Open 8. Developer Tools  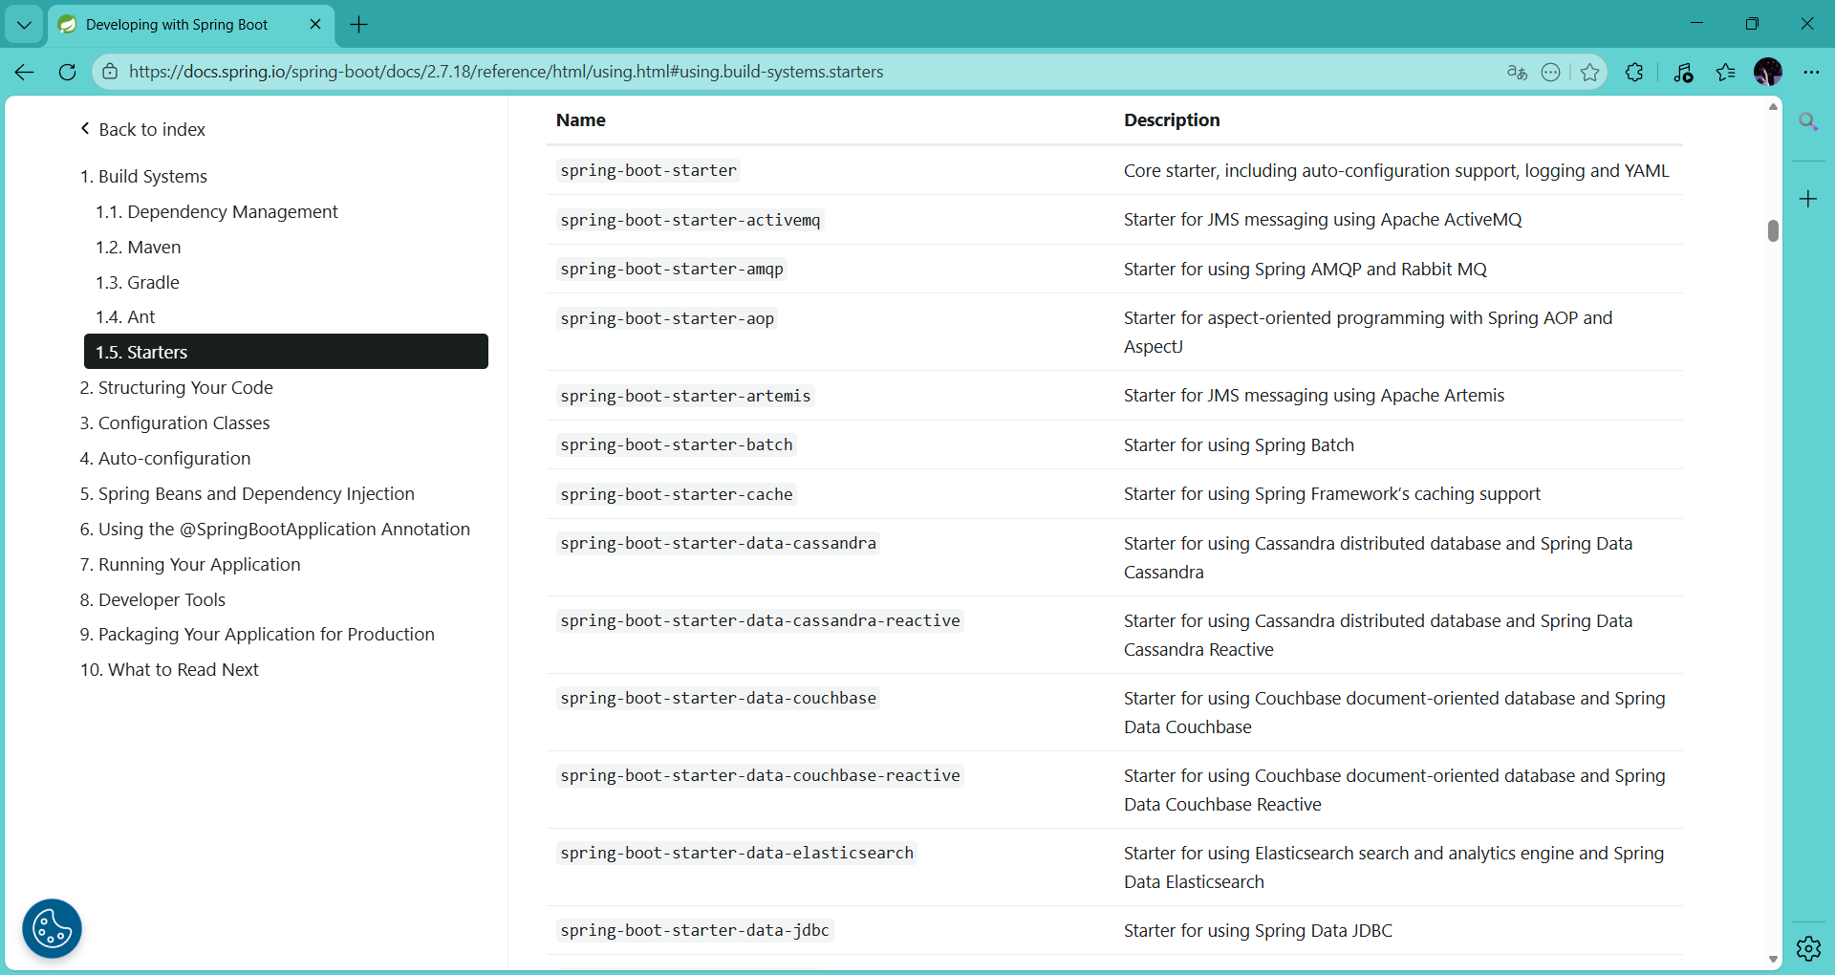pos(153,599)
